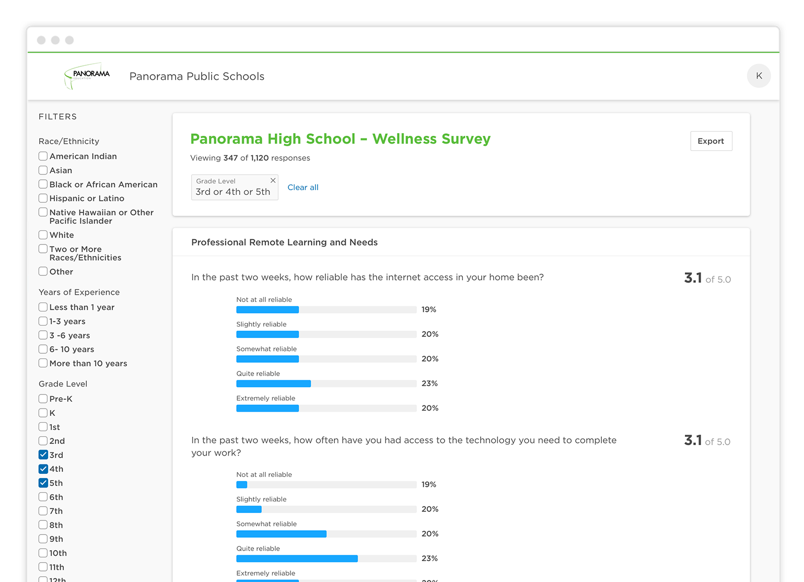
Task: Click the Viewing 347 of 1,120 responses text
Action: coord(250,158)
